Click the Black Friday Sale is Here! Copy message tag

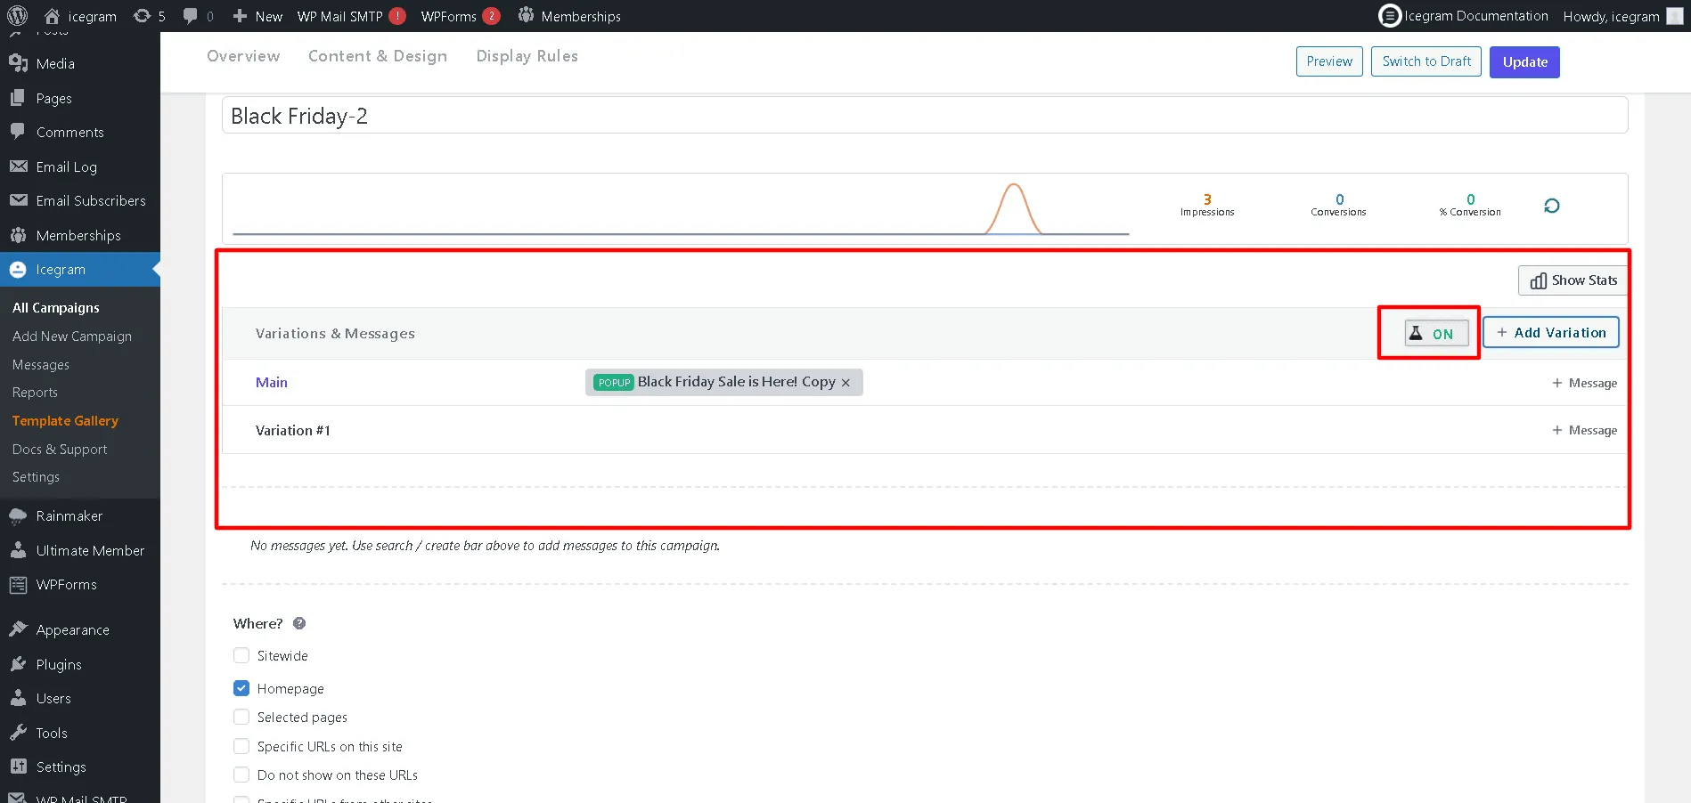tap(723, 382)
